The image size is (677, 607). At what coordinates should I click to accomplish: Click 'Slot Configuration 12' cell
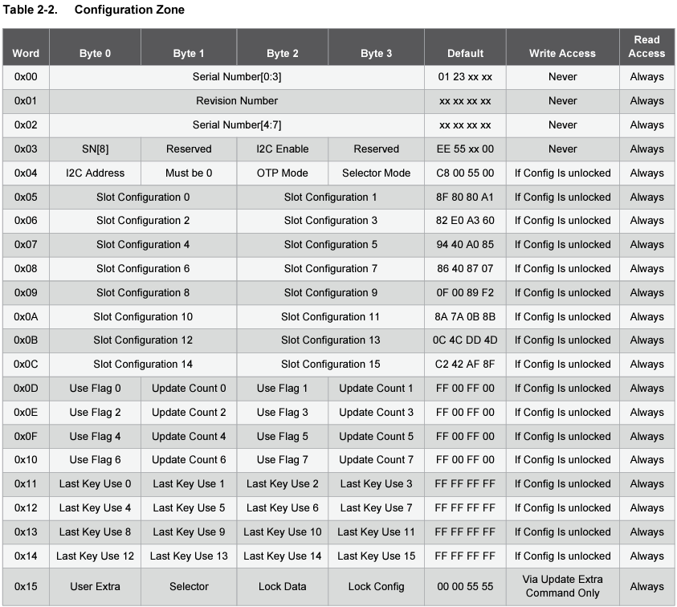143,340
